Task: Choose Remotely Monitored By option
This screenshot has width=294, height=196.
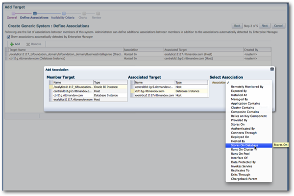Action: pyautogui.click(x=249, y=86)
